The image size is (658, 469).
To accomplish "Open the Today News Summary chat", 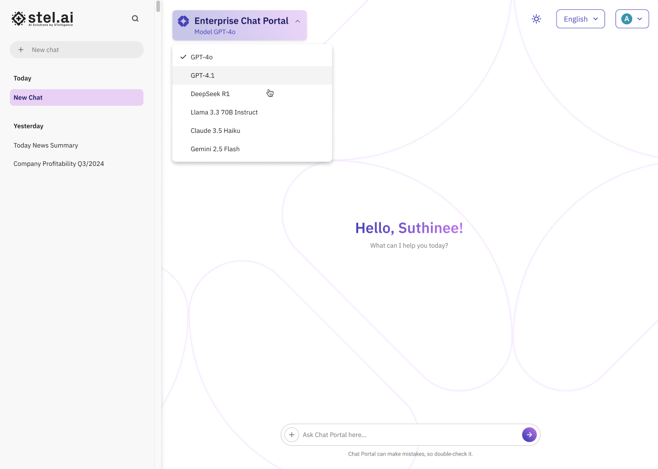I will click(x=46, y=146).
